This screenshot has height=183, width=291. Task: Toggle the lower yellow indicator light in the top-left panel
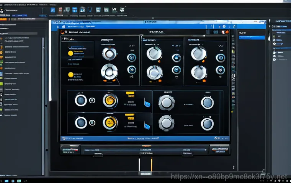tap(70, 75)
